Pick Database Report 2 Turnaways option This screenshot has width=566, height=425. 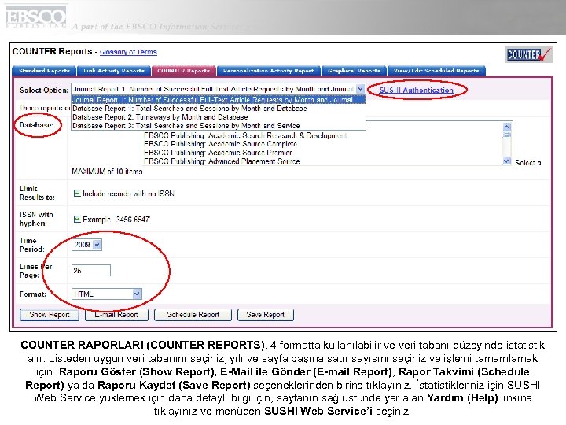219,117
